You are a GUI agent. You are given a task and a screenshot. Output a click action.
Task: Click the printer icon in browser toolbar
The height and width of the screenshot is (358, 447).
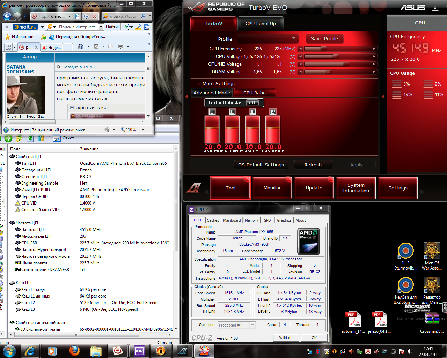coord(120,46)
